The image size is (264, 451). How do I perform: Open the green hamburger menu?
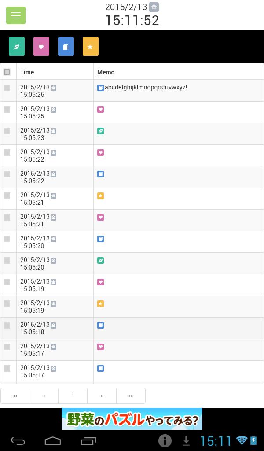pos(16,15)
